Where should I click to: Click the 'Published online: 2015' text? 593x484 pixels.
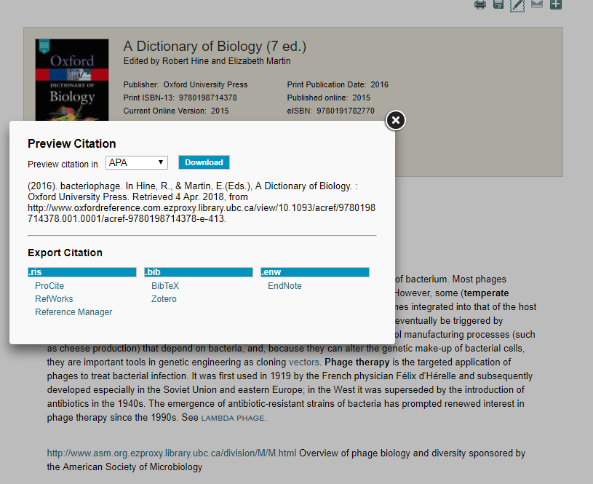pyautogui.click(x=329, y=98)
